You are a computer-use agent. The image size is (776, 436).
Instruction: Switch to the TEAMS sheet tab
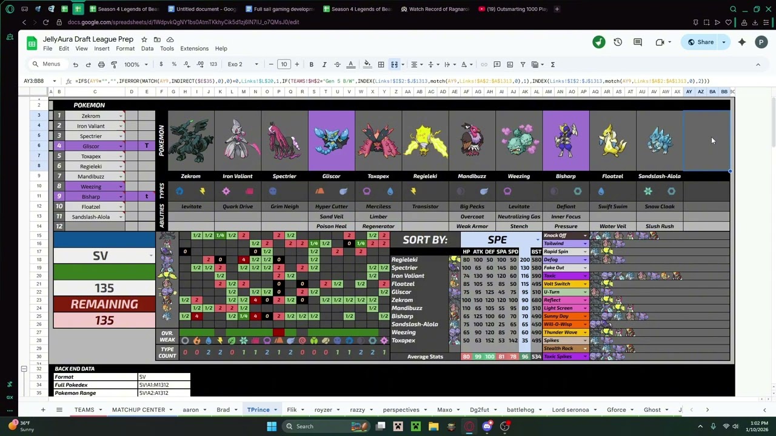[x=84, y=410]
